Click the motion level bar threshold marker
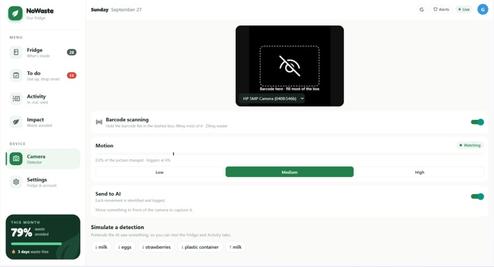Screen dimensions: 494x267 click(173, 153)
